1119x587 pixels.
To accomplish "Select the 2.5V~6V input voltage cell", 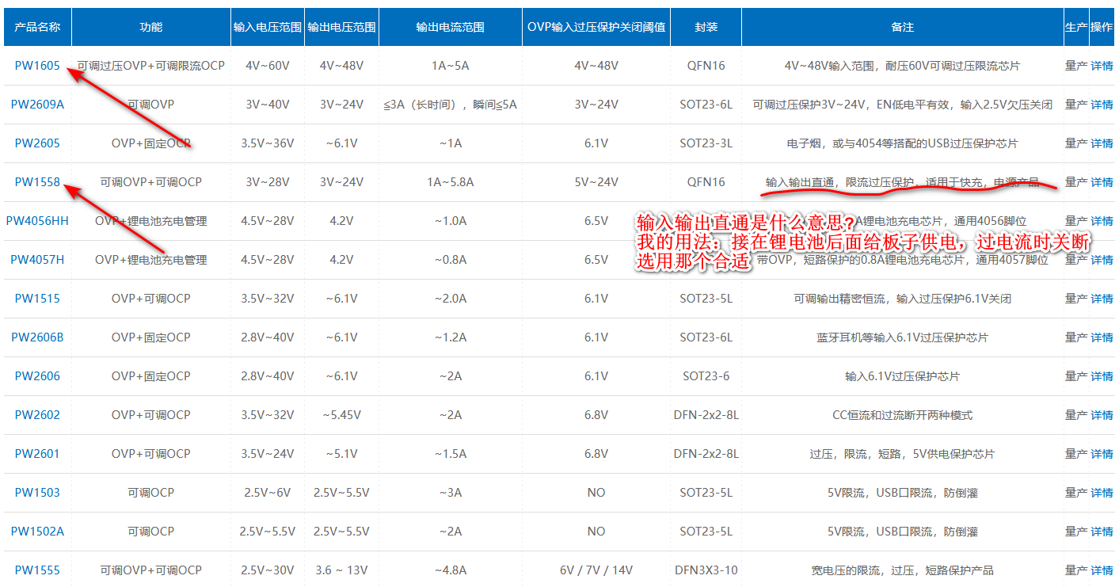I will click(x=268, y=493).
